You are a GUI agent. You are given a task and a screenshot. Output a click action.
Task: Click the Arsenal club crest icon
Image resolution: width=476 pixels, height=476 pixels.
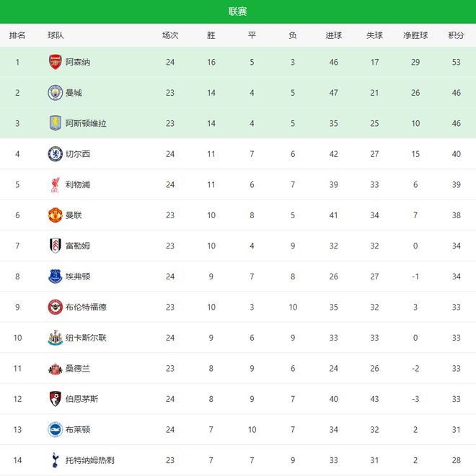(55, 62)
